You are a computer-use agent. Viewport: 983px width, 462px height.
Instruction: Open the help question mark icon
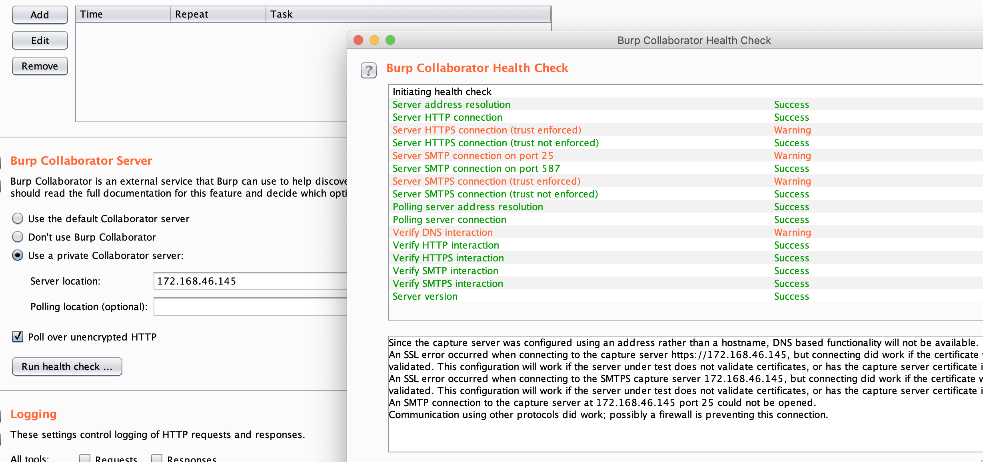368,70
